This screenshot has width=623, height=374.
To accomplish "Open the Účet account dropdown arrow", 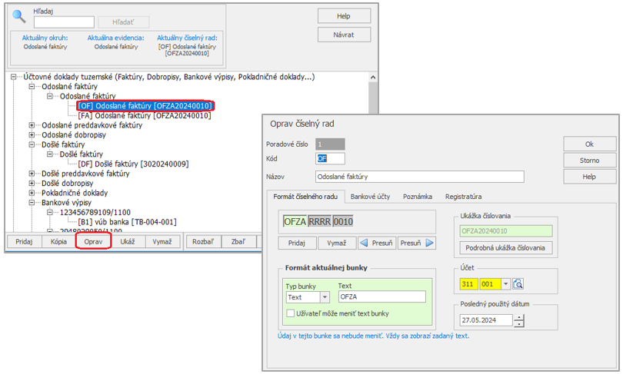I will click(x=505, y=284).
